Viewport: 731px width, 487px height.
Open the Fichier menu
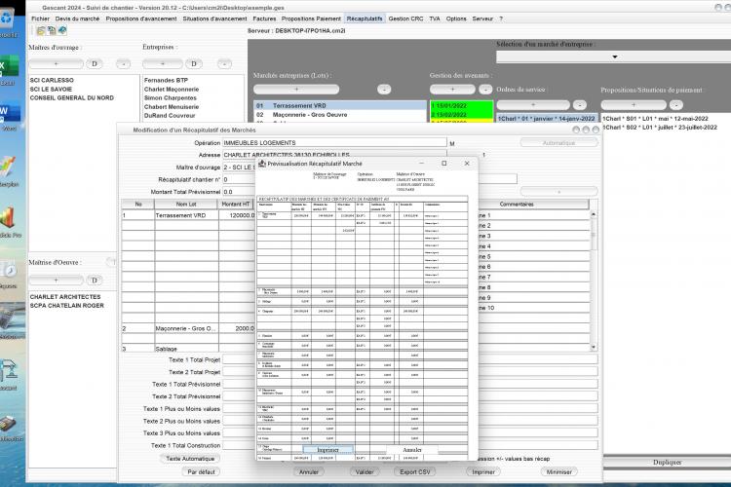[40, 19]
